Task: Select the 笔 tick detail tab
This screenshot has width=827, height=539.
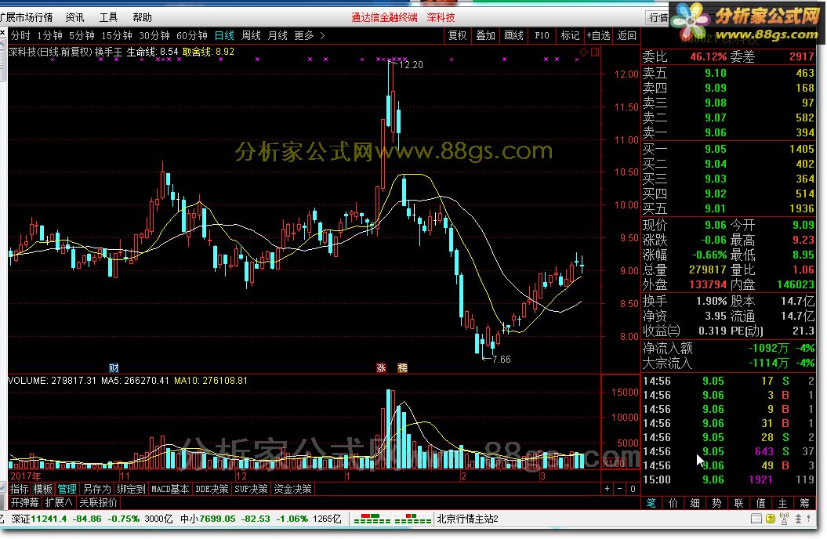Action: point(651,503)
